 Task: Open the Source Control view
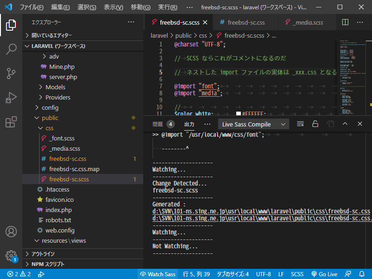pos(11,73)
